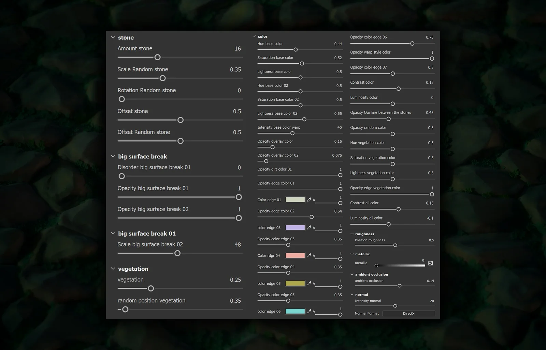Viewport: 546px width, 350px height.
Task: Collapse the color parameters group
Action: [254, 36]
